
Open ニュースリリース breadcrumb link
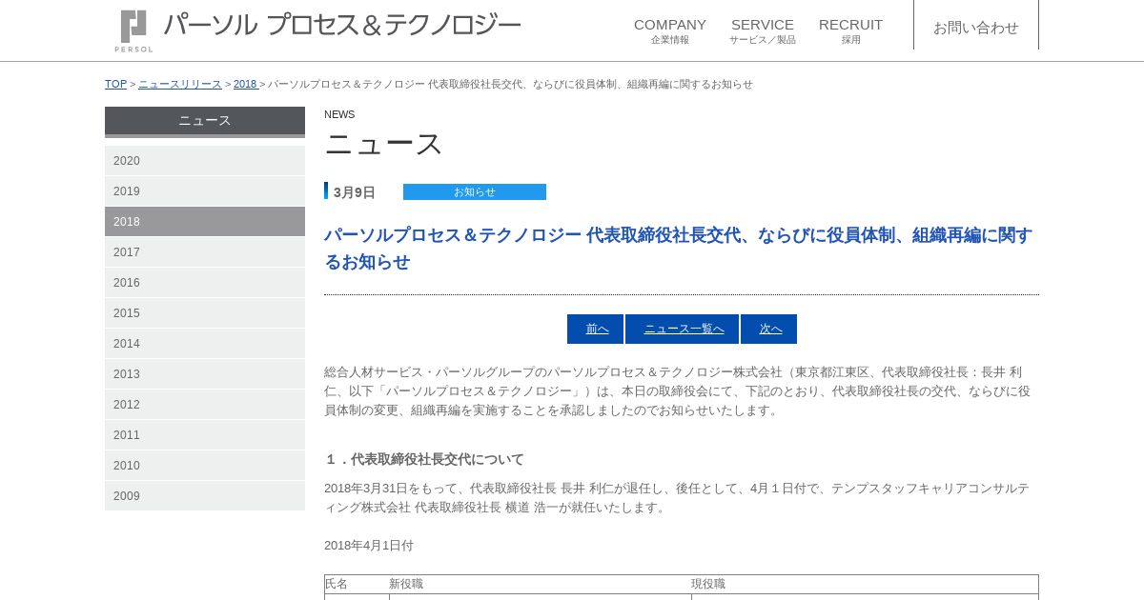click(180, 84)
